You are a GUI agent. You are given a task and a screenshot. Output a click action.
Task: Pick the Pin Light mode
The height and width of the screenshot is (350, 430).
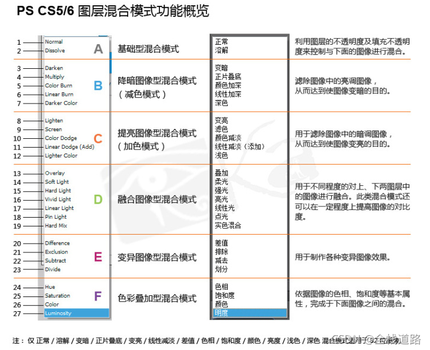point(56,217)
